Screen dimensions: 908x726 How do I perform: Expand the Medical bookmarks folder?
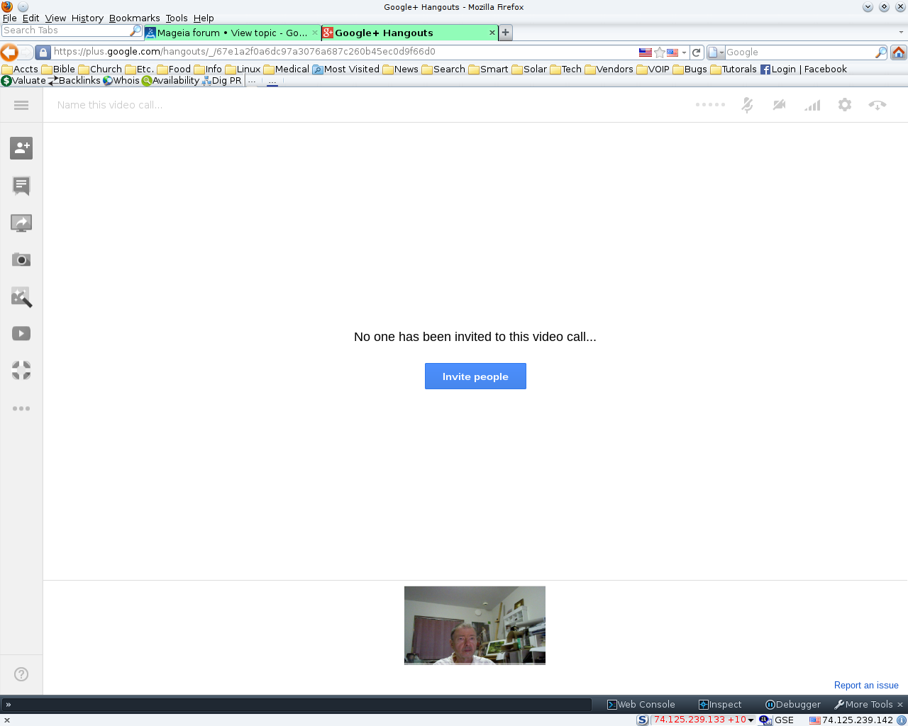(x=286, y=69)
